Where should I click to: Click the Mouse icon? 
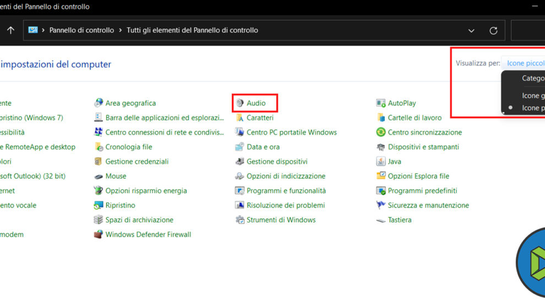99,176
